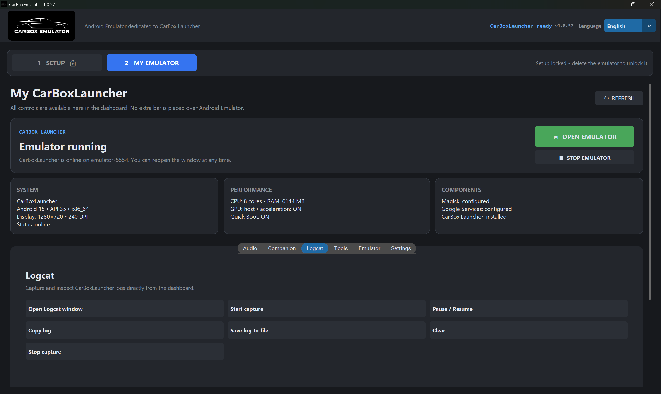Click the 'Status: online' line
661x394 pixels.
tap(33, 224)
